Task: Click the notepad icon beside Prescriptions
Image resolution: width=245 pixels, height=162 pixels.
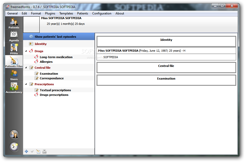Action: [31, 84]
